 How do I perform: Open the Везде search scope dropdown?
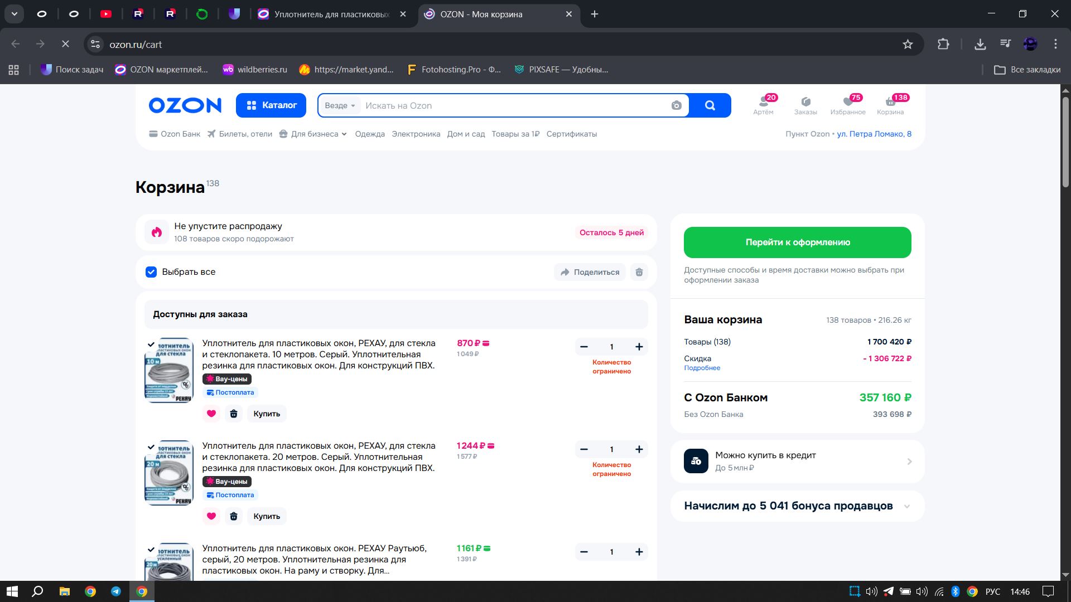[x=340, y=105]
